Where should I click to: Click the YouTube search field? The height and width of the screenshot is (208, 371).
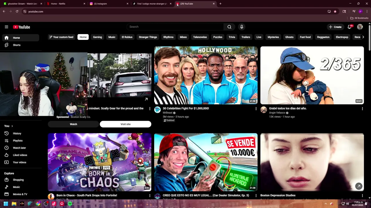click(x=175, y=27)
